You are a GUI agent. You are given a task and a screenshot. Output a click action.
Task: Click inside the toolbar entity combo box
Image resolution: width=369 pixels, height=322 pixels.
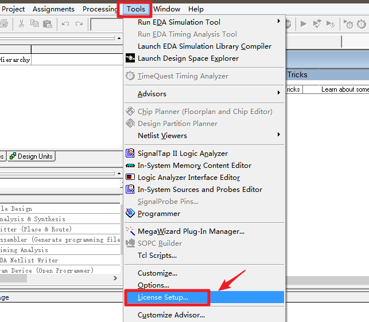(107, 25)
